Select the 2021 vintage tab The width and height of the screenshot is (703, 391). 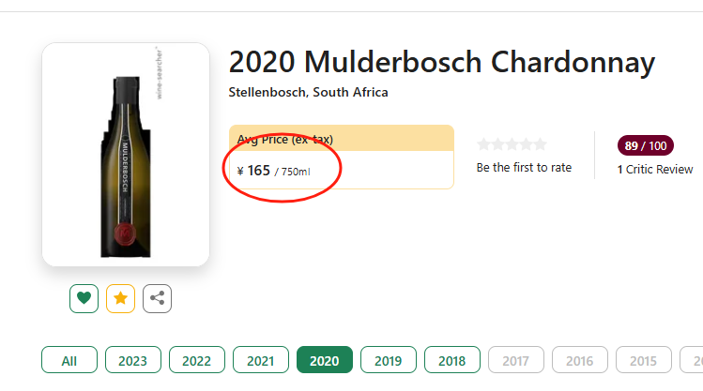pos(261,360)
